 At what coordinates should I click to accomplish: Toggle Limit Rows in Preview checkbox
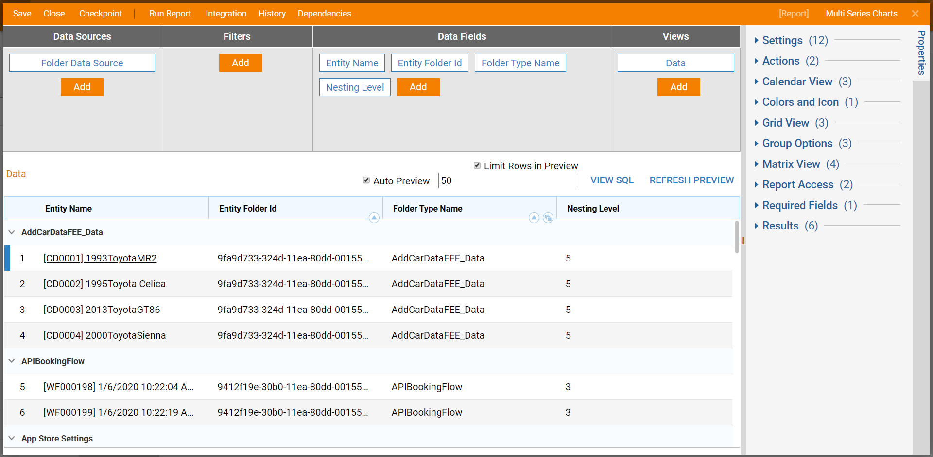click(477, 166)
